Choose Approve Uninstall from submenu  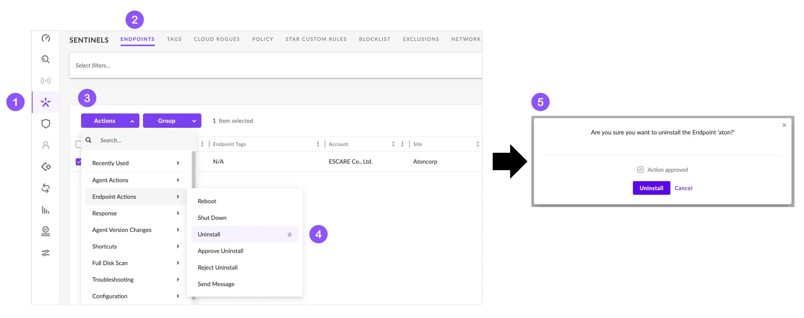pyautogui.click(x=220, y=251)
